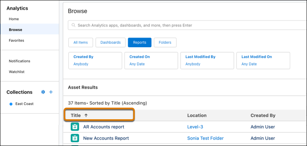The image size is (307, 146).
Task: Switch to Folders filter
Action: (165, 42)
